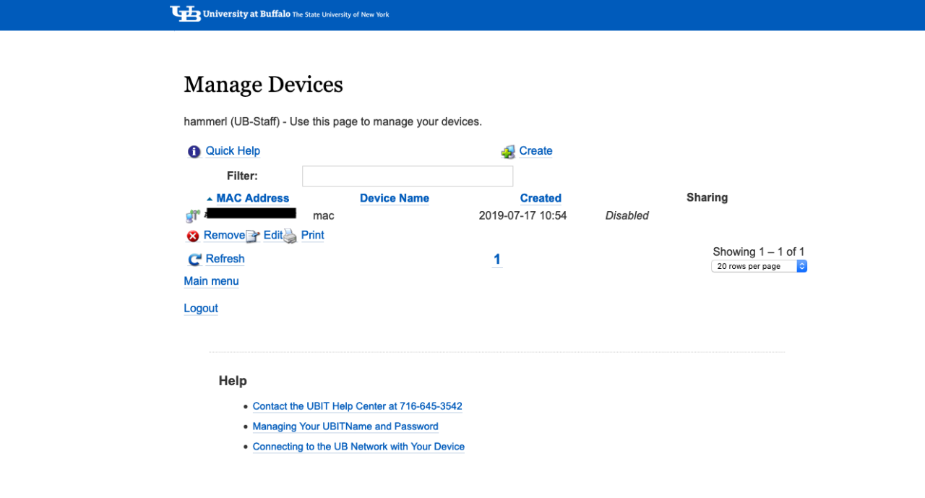Image resolution: width=925 pixels, height=498 pixels.
Task: Click the UB logo in header
Action: (185, 14)
